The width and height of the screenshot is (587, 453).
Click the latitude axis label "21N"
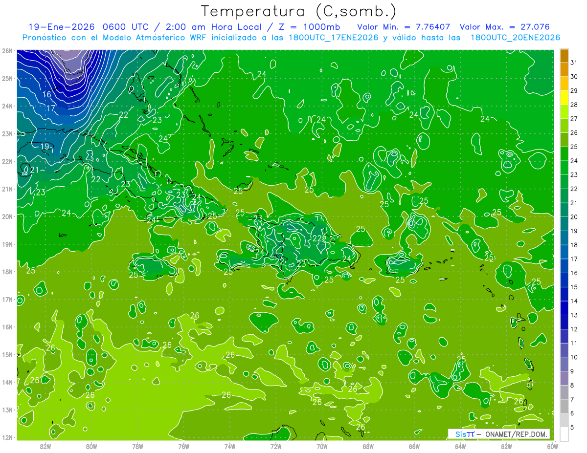[x=7, y=189]
